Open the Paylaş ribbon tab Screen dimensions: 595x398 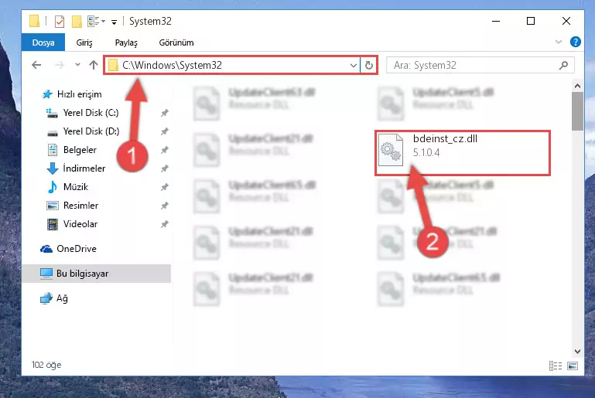point(126,43)
